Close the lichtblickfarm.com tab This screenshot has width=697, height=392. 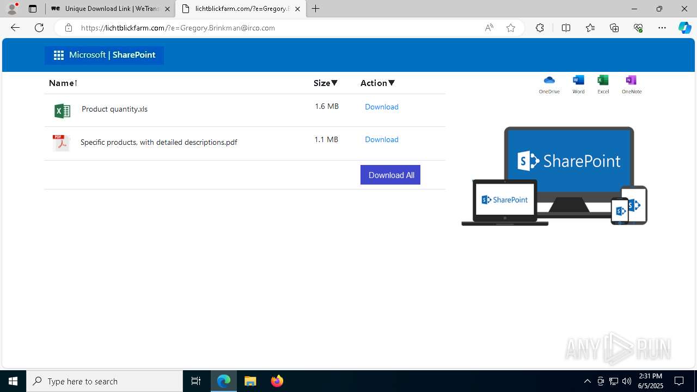point(297,9)
